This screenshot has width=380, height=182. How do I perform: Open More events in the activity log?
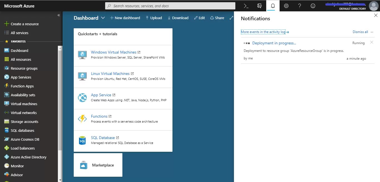coord(265,32)
